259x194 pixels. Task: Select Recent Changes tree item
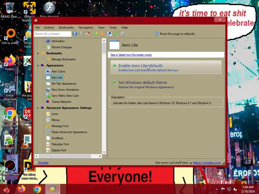pyautogui.click(x=62, y=47)
